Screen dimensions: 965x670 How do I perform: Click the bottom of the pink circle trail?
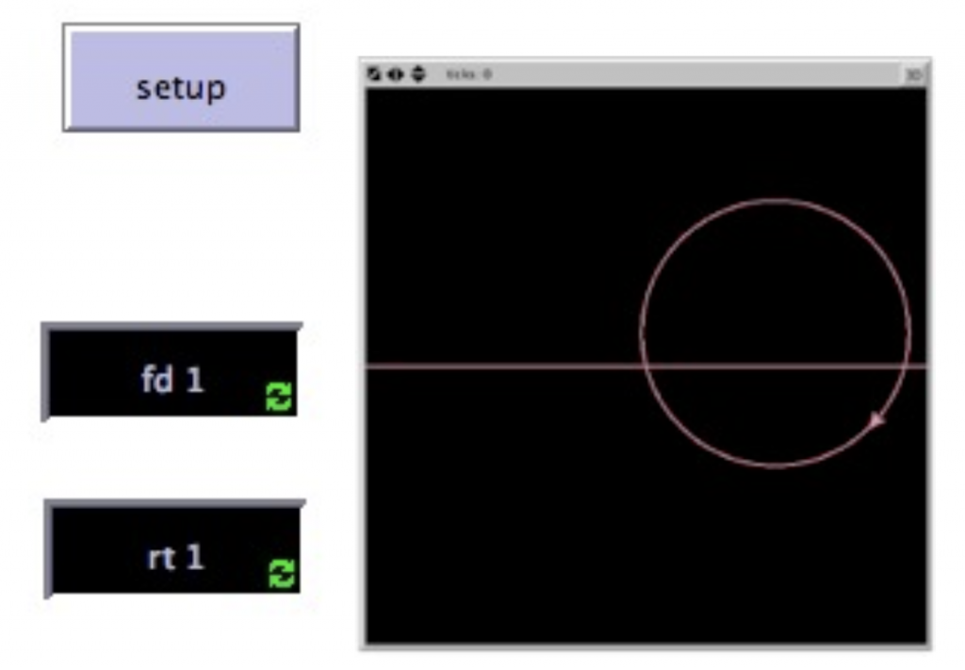775,465
